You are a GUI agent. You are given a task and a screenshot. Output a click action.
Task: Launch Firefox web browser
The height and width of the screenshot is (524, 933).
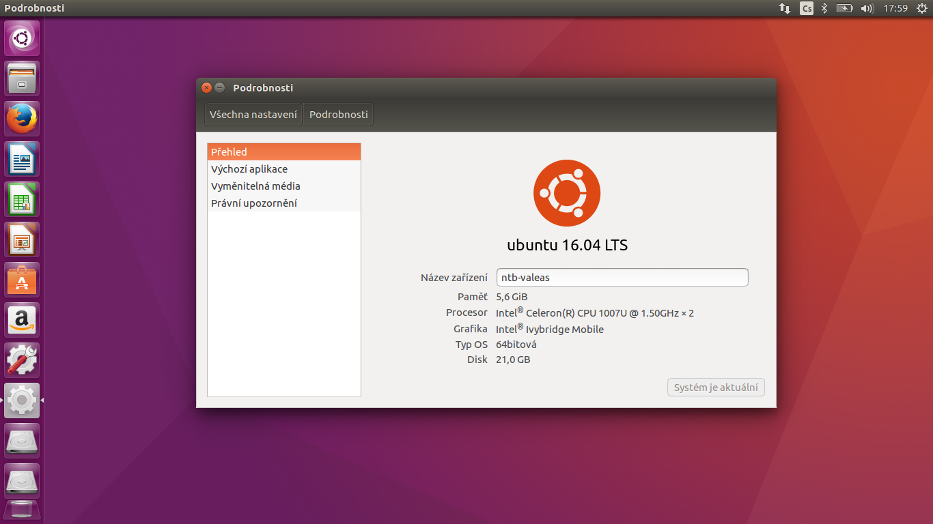point(22,119)
